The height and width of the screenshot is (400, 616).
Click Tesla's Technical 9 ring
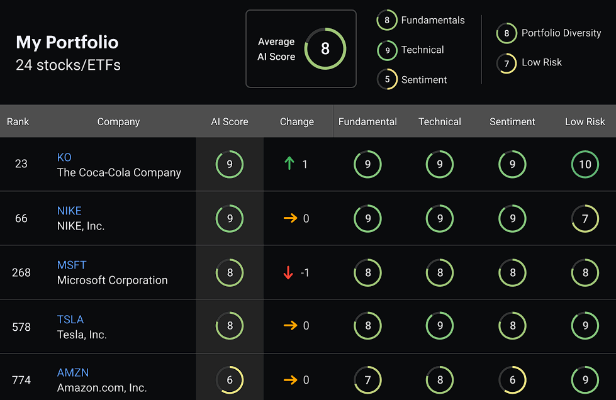440,325
